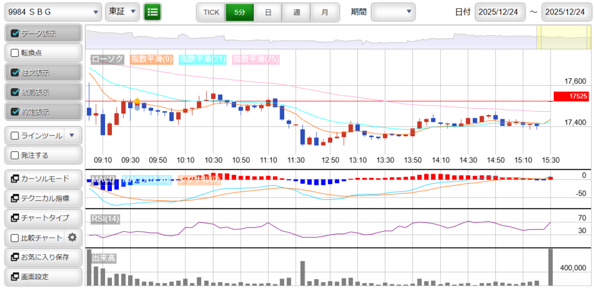Screen dimensions: 594x289
Task: Click the 指数平滑(21) legend label
Action: click(201, 59)
